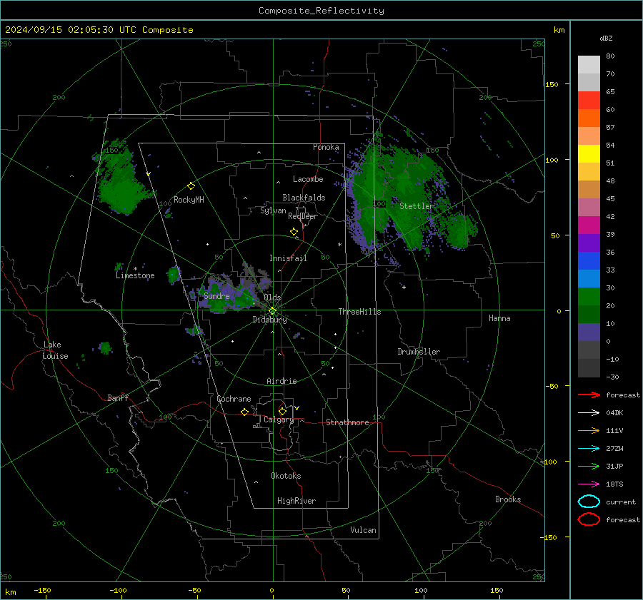Click the yellow diamond marker above Calgary label
Image resolution: width=643 pixels, height=600 pixels.
[x=282, y=411]
